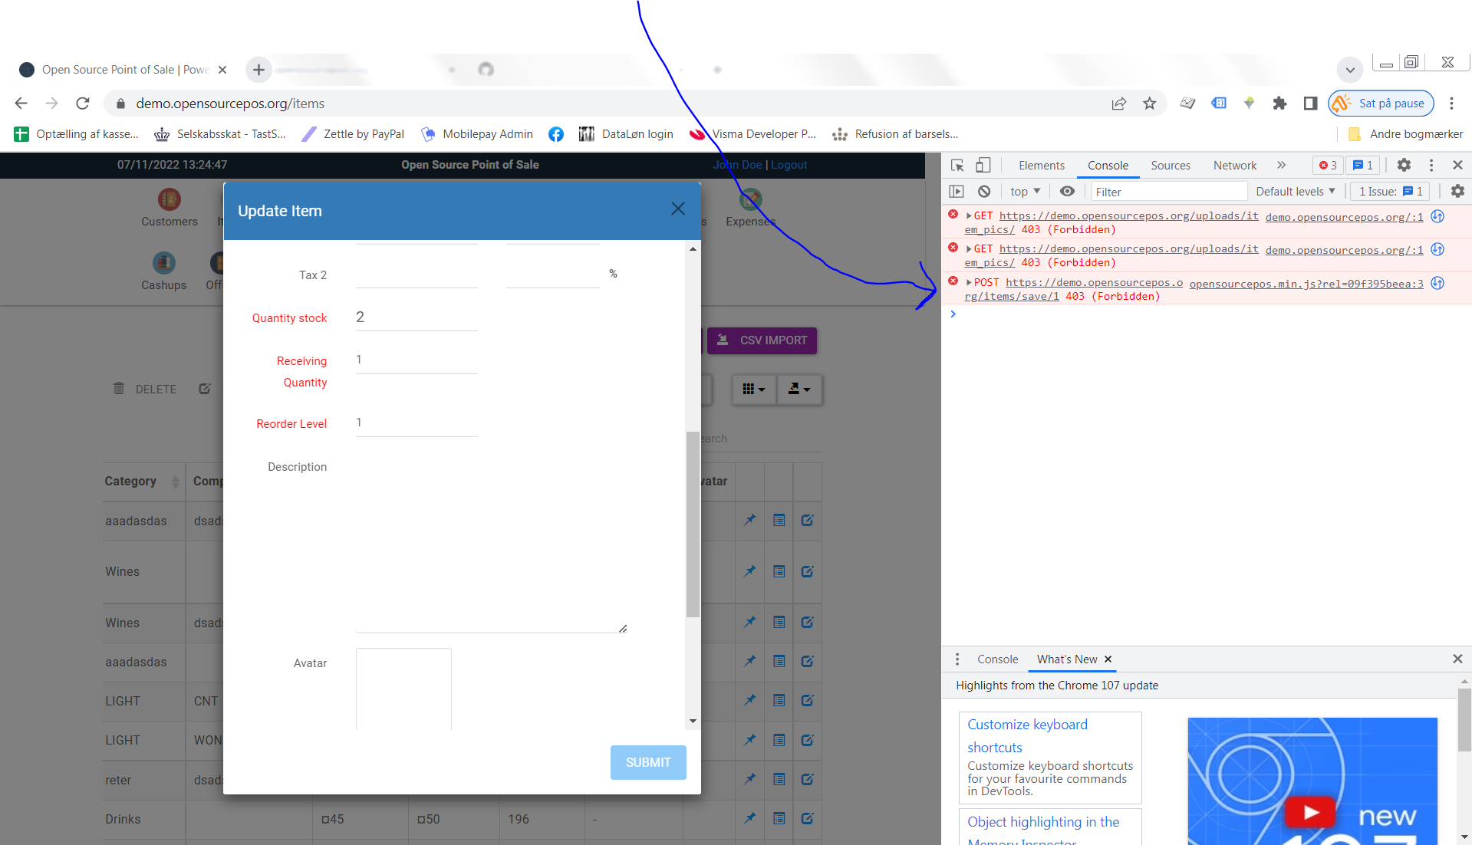The image size is (1472, 845).
Task: Clear the console messages
Action: (984, 191)
